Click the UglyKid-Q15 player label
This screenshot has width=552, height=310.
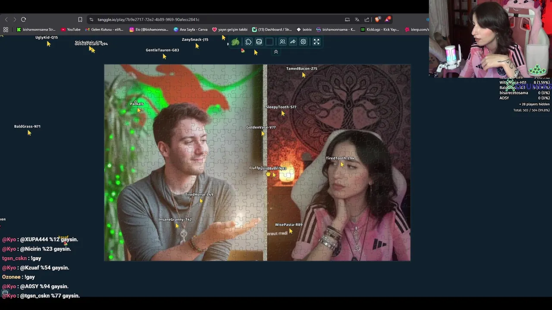(47, 37)
